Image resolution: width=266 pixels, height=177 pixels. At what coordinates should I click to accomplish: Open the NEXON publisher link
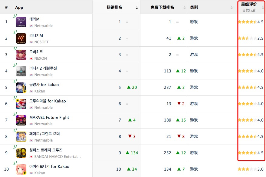point(41,58)
